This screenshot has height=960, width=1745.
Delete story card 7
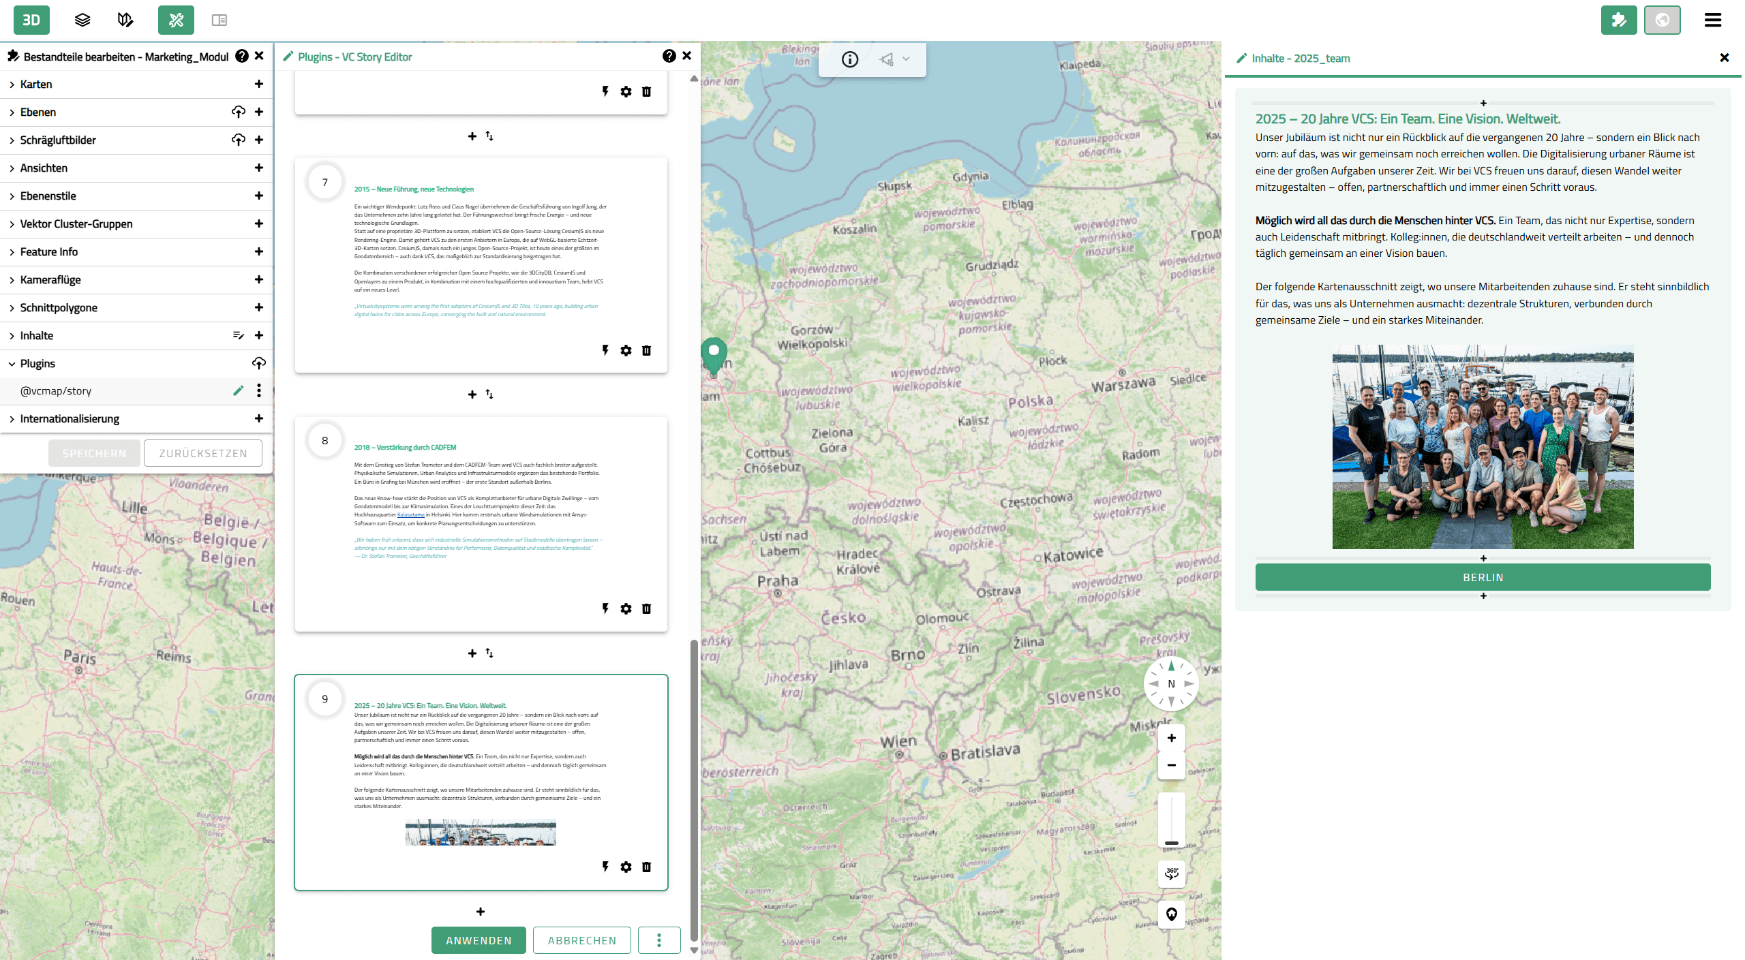pyautogui.click(x=646, y=350)
